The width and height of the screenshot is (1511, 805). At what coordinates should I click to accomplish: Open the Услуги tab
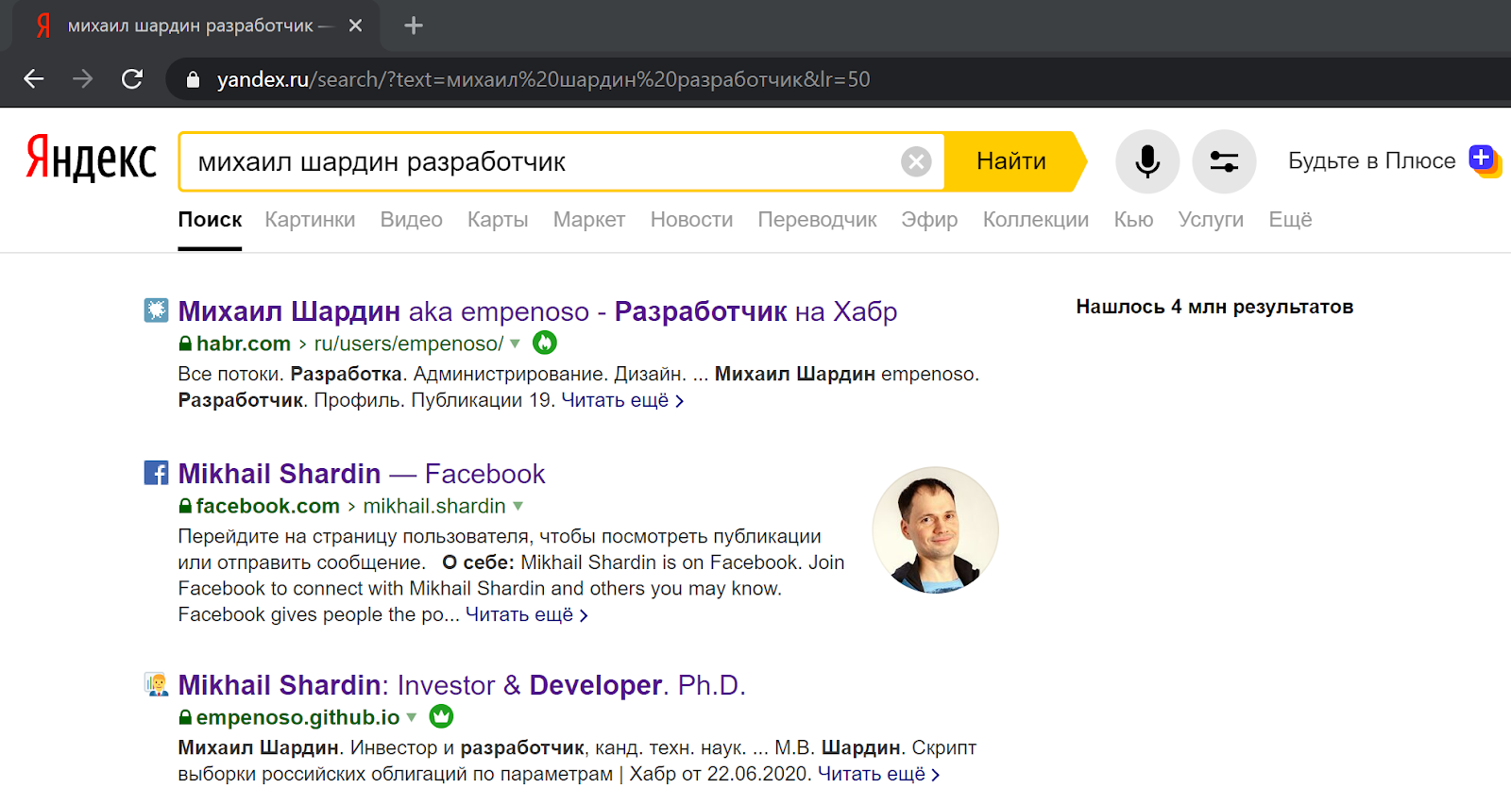[1211, 219]
